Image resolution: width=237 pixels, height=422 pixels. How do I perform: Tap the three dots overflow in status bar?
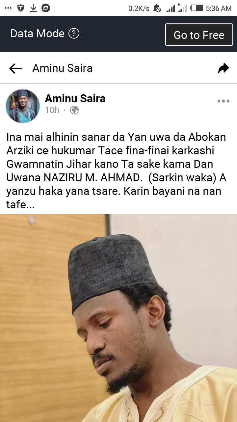point(8,8)
